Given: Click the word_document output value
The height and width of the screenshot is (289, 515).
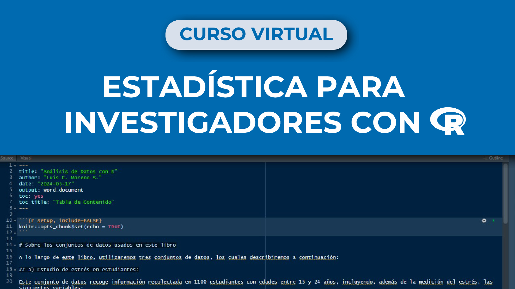Looking at the screenshot, I should [63, 190].
